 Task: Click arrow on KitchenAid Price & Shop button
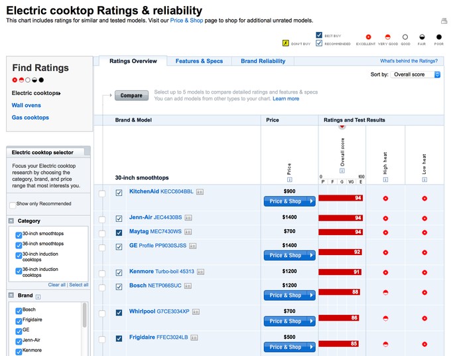tap(312, 201)
